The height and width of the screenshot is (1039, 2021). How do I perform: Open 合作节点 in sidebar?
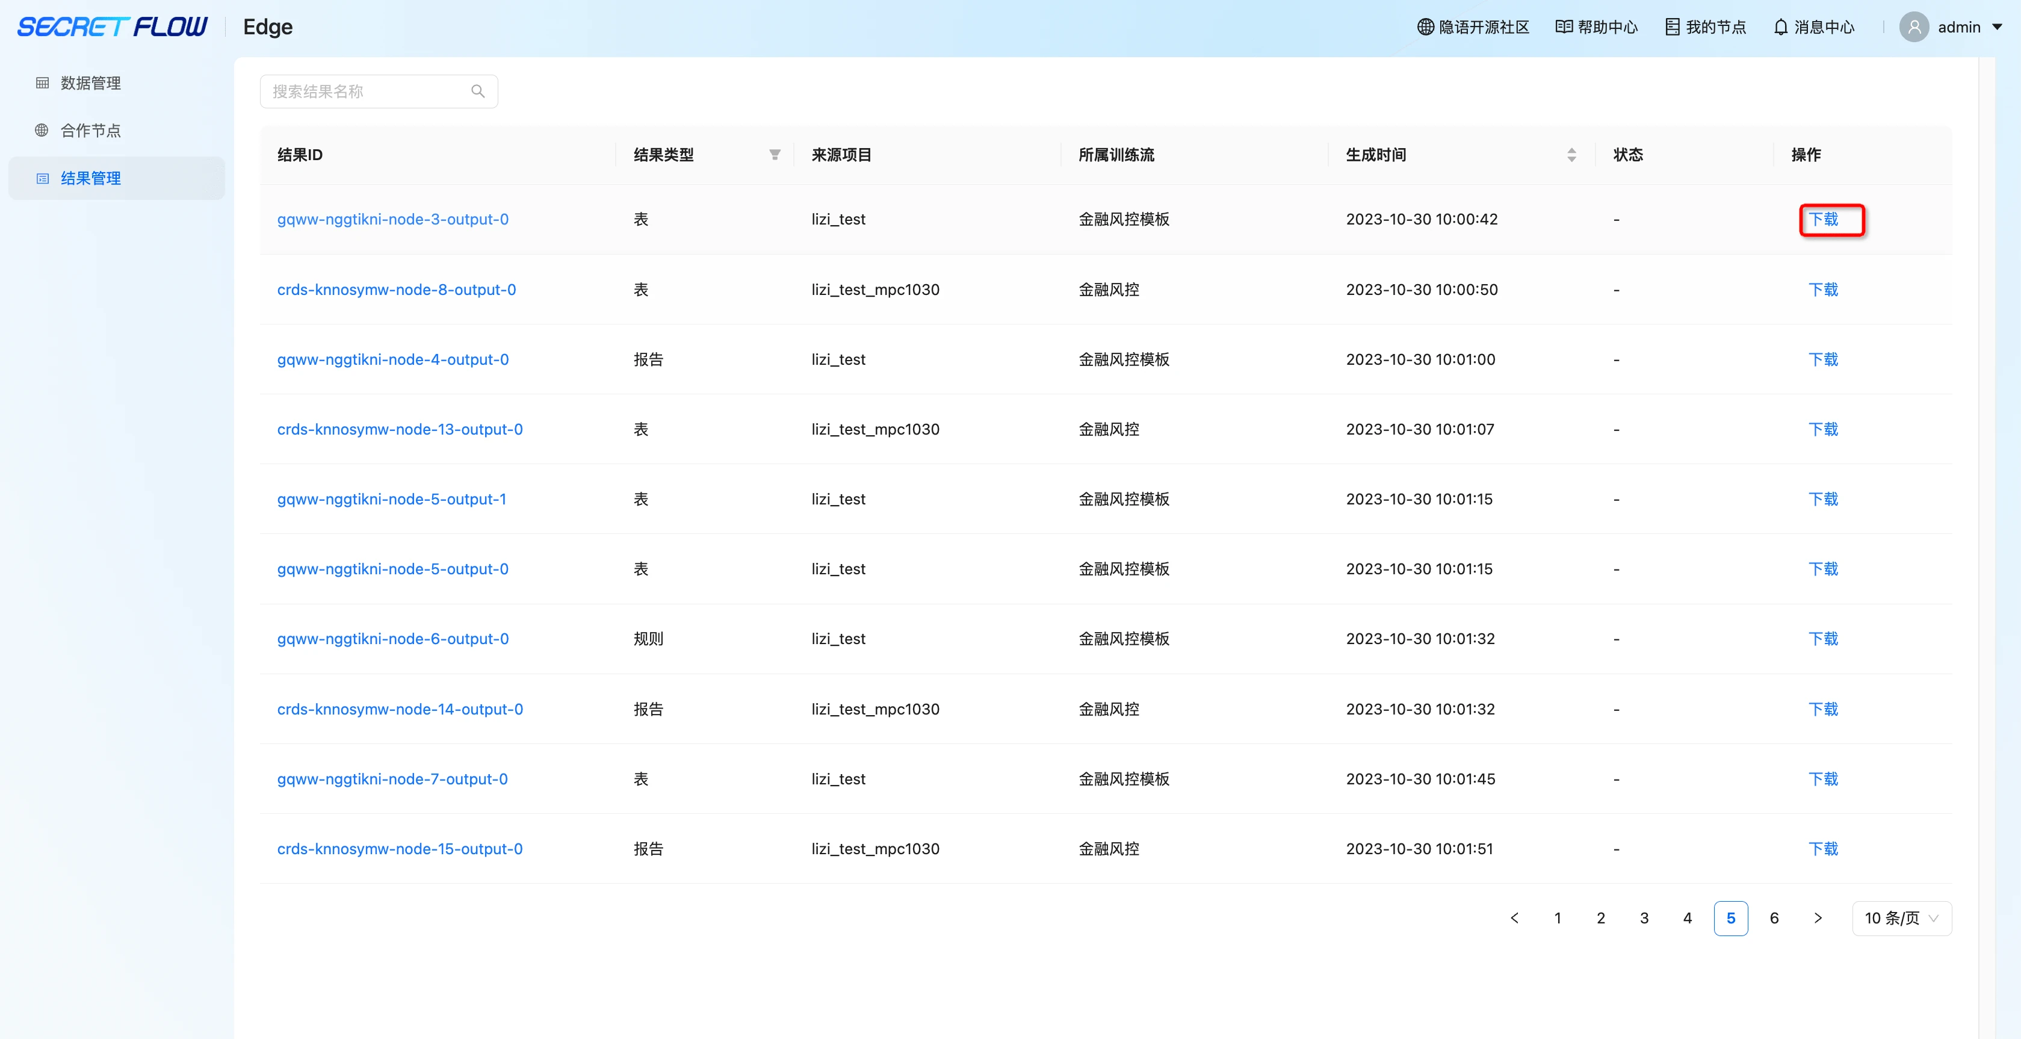[116, 130]
